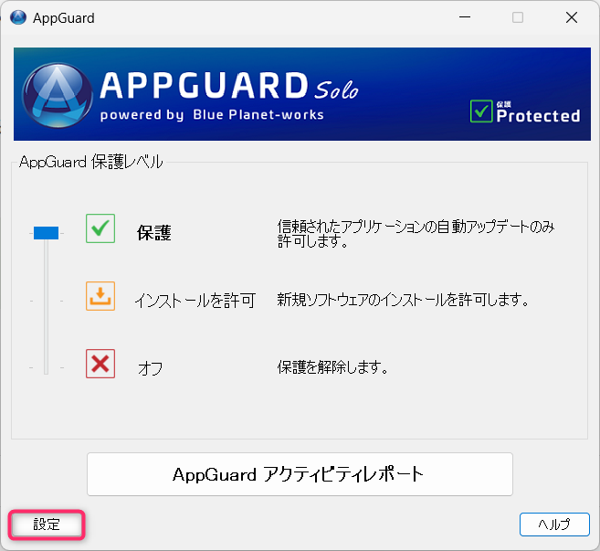Click description 新規ソフトウェアのインストールを許可します。
Viewport: 600px width, 551px height.
tap(403, 300)
